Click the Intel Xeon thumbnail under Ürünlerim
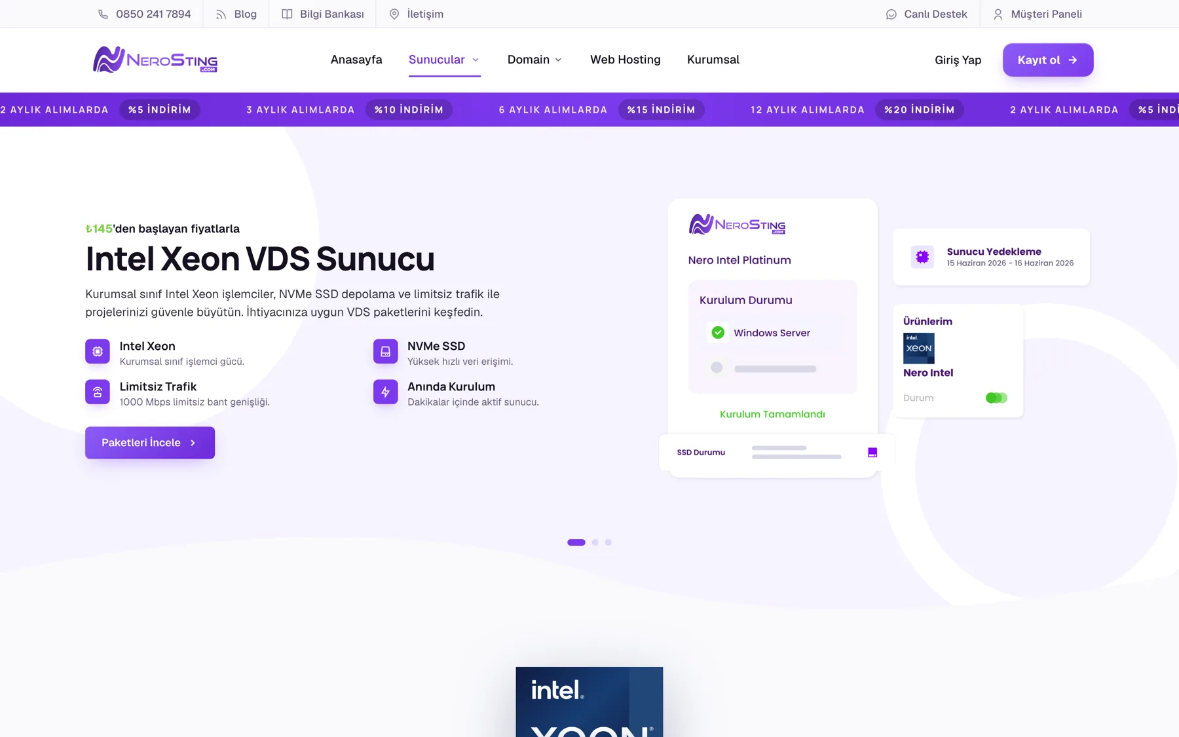Viewport: 1179px width, 737px height. [919, 349]
